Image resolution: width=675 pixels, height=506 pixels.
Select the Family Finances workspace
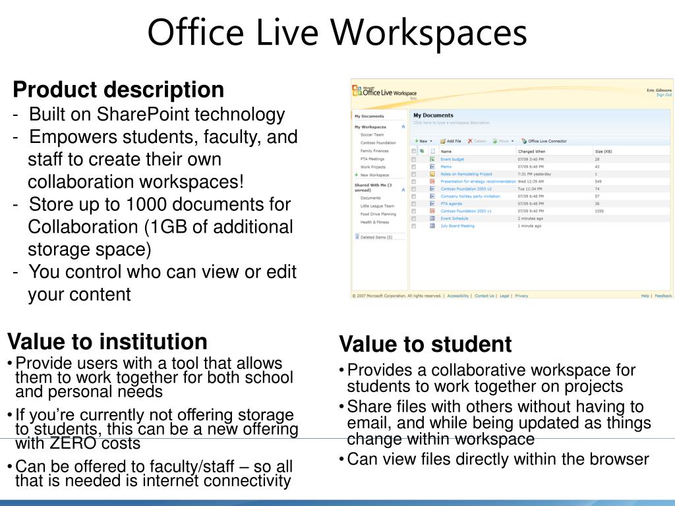tap(374, 151)
